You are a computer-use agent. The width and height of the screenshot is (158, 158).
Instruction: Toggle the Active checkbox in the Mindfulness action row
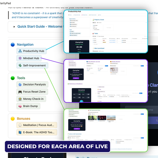point(111,143)
